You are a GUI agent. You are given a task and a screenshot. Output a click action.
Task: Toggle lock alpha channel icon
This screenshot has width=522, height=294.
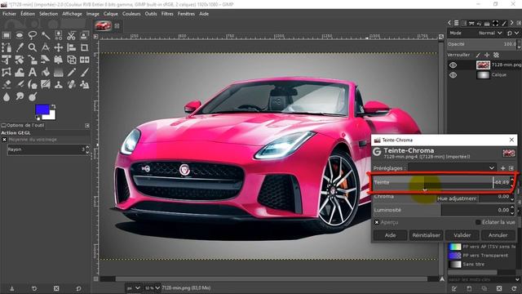(496, 55)
